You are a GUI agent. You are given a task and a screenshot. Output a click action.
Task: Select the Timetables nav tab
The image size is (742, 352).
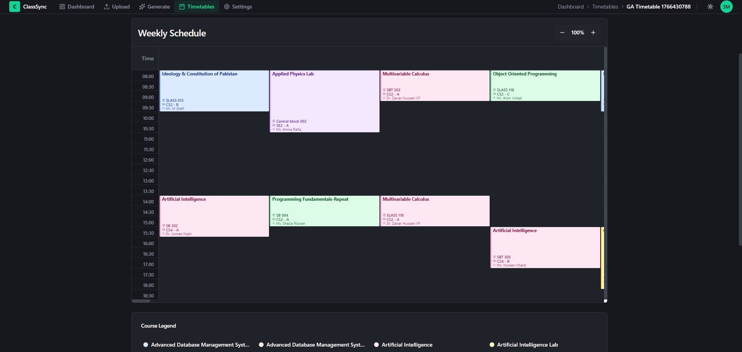[x=197, y=7]
